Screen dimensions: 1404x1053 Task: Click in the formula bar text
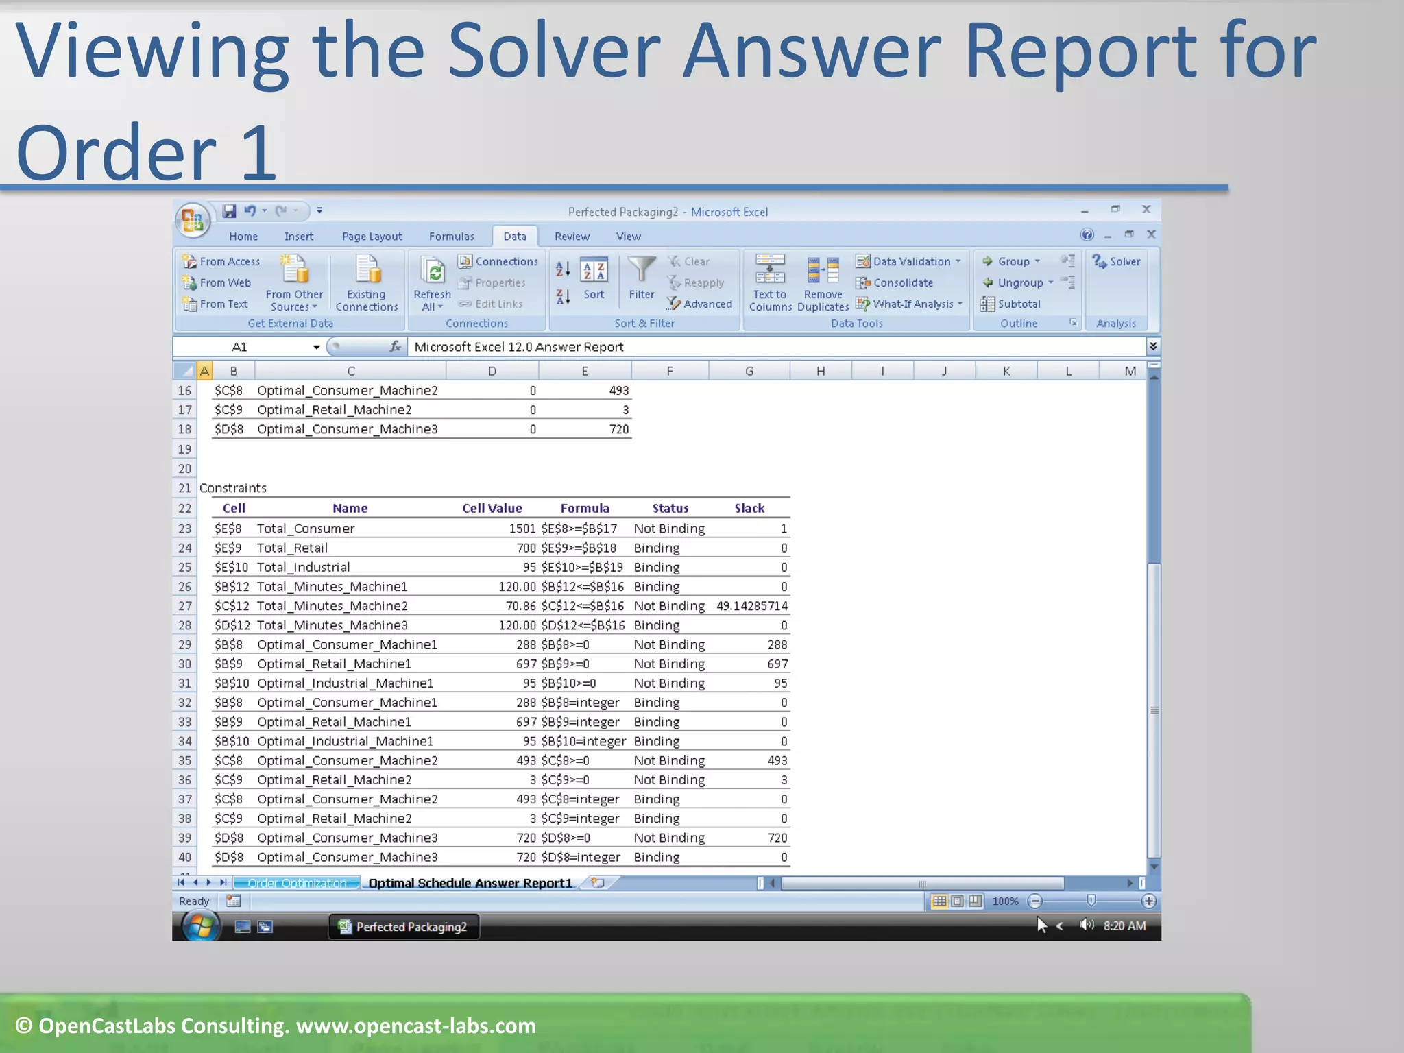point(519,347)
